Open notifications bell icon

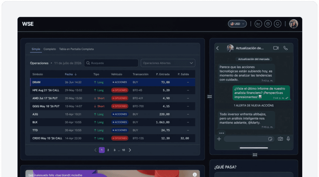[x=278, y=24]
